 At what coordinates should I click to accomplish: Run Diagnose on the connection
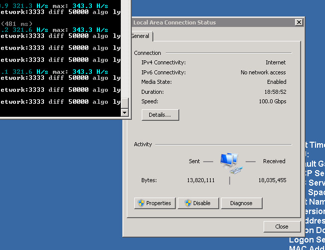coord(242,203)
